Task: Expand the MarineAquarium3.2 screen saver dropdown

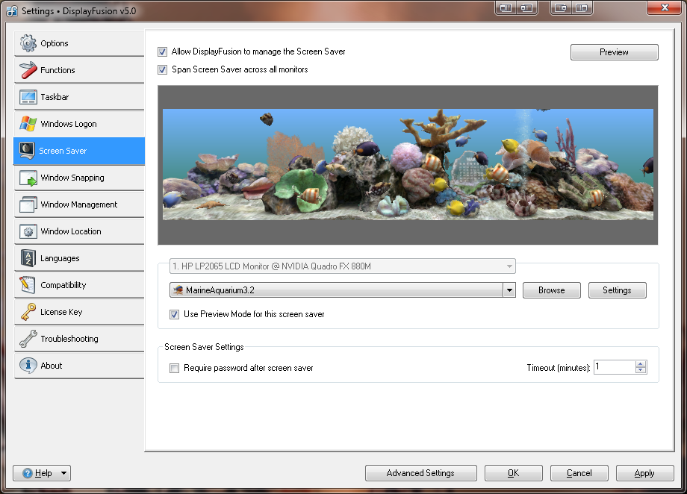Action: click(509, 290)
